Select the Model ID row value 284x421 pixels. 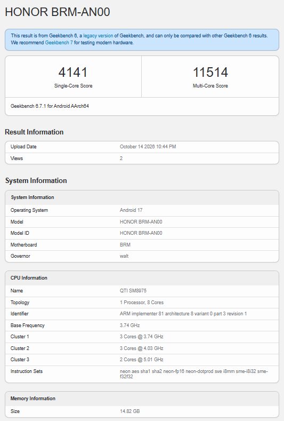point(141,233)
